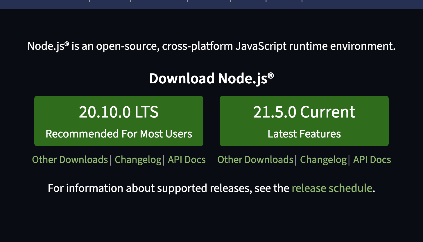Screen dimensions: 423x242
Task: Open Other Downloads under 20.10.0 LTS
Action: tap(70, 160)
